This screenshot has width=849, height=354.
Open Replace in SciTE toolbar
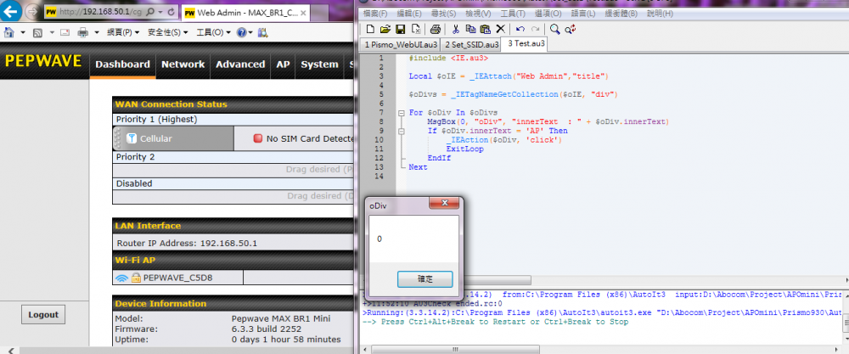[570, 29]
